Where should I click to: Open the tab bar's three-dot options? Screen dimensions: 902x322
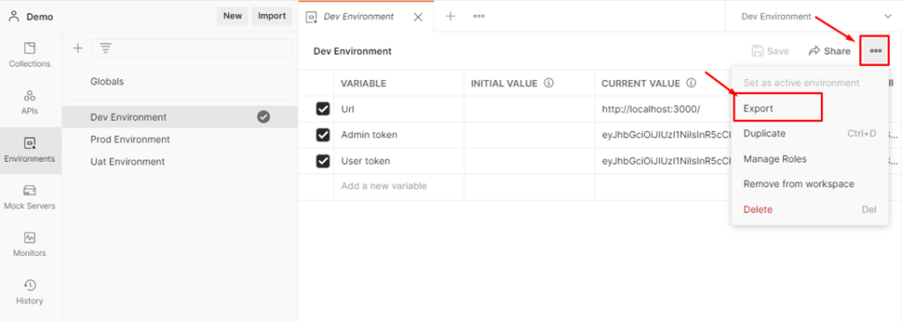point(478,16)
